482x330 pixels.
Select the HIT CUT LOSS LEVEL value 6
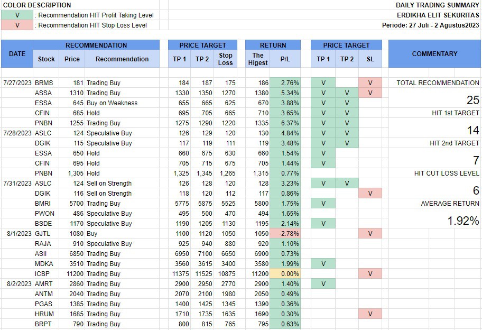[x=475, y=191]
